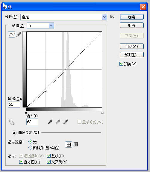Switch to simple quarter grid icon

[x=69, y=144]
